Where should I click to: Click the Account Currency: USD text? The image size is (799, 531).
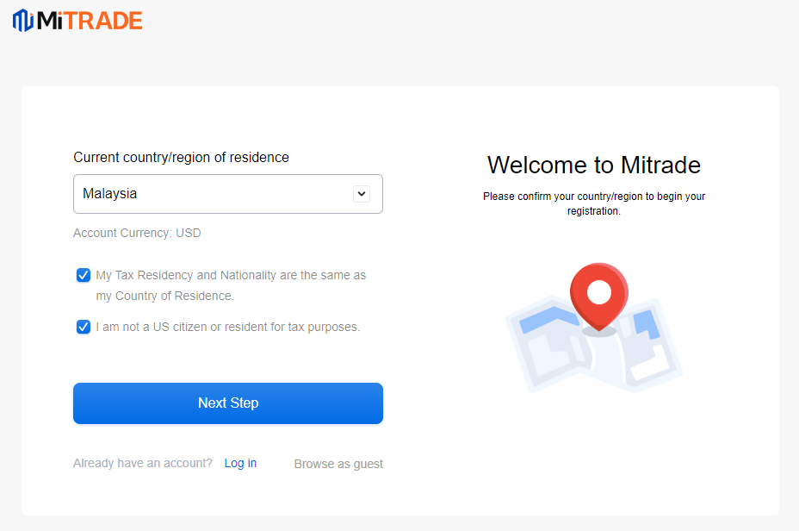(x=137, y=233)
